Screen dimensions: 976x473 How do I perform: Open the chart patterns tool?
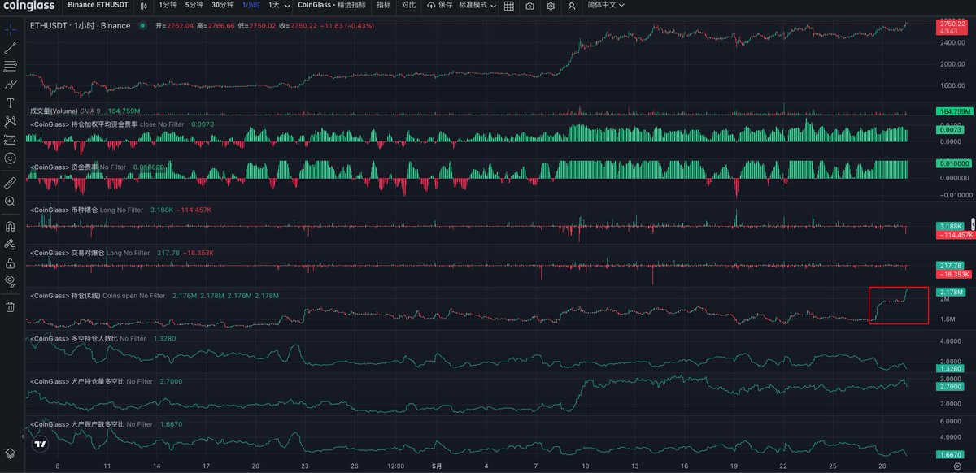[x=11, y=121]
